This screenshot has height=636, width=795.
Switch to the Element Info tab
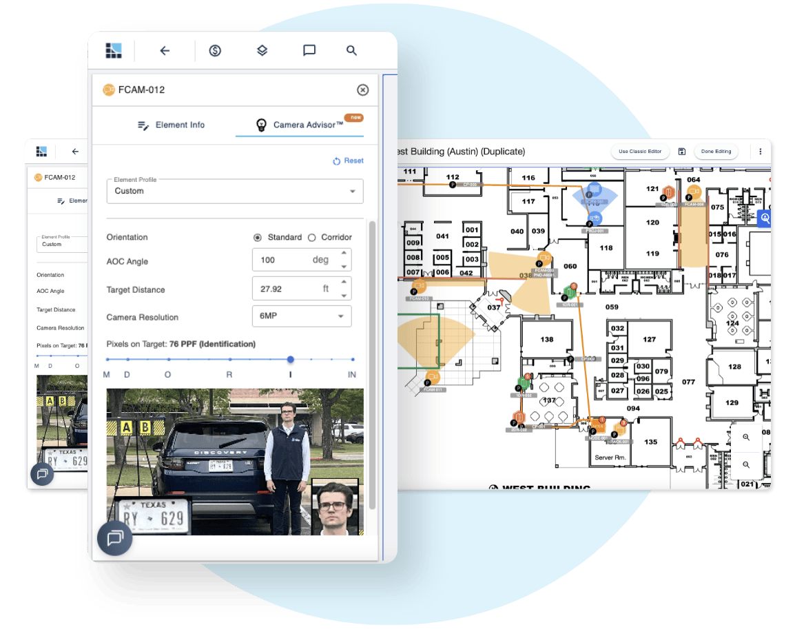[x=171, y=125]
